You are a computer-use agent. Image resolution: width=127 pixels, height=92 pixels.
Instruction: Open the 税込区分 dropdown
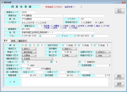click(70, 56)
